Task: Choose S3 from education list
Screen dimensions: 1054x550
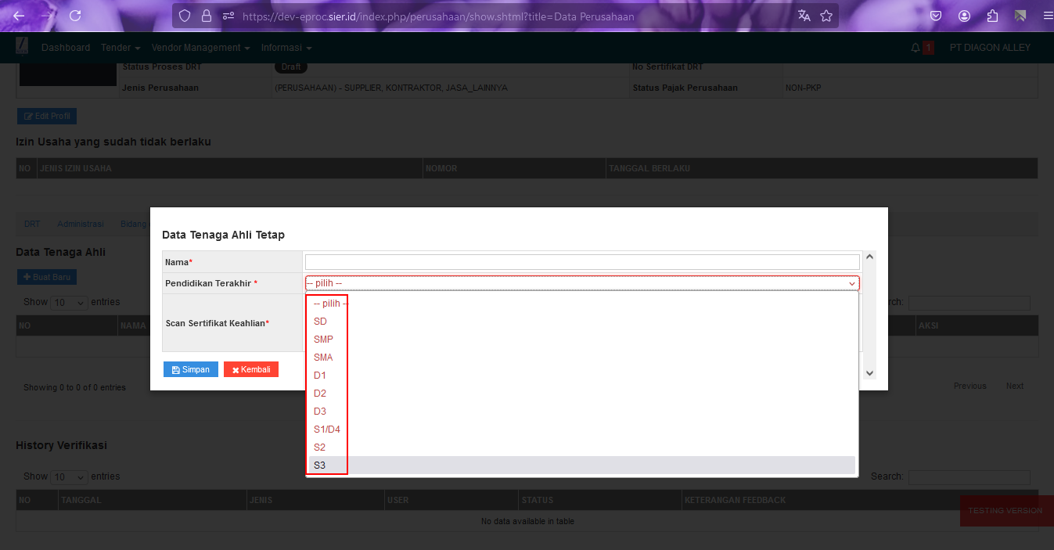Action: click(581, 466)
